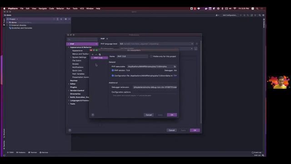The height and width of the screenshot is (164, 291).
Task: Expand Languages & Frameworks section
Action: [x=69, y=101]
